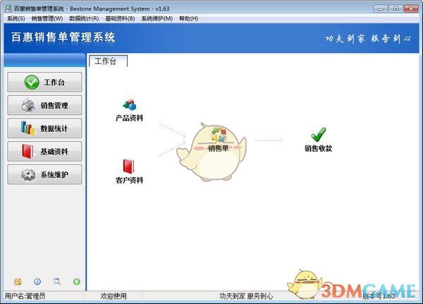This screenshot has height=304, width=423.
Task: Open the 数据统计 sidebar button
Action: pyautogui.click(x=44, y=128)
